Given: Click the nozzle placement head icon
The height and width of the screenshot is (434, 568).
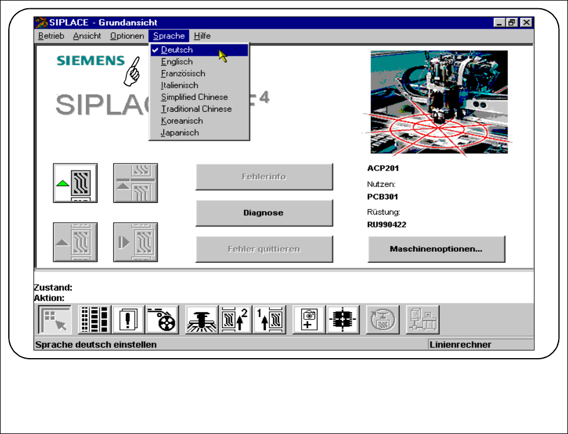Looking at the screenshot, I should [202, 320].
